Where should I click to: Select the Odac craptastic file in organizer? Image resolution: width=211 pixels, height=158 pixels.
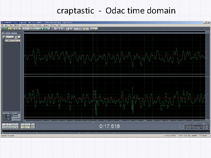(13, 41)
